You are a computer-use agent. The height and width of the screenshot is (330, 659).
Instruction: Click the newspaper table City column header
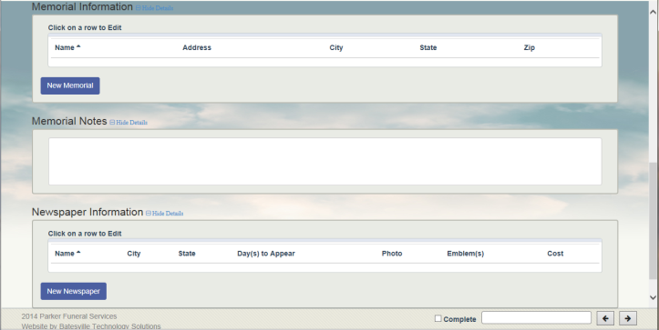click(134, 254)
